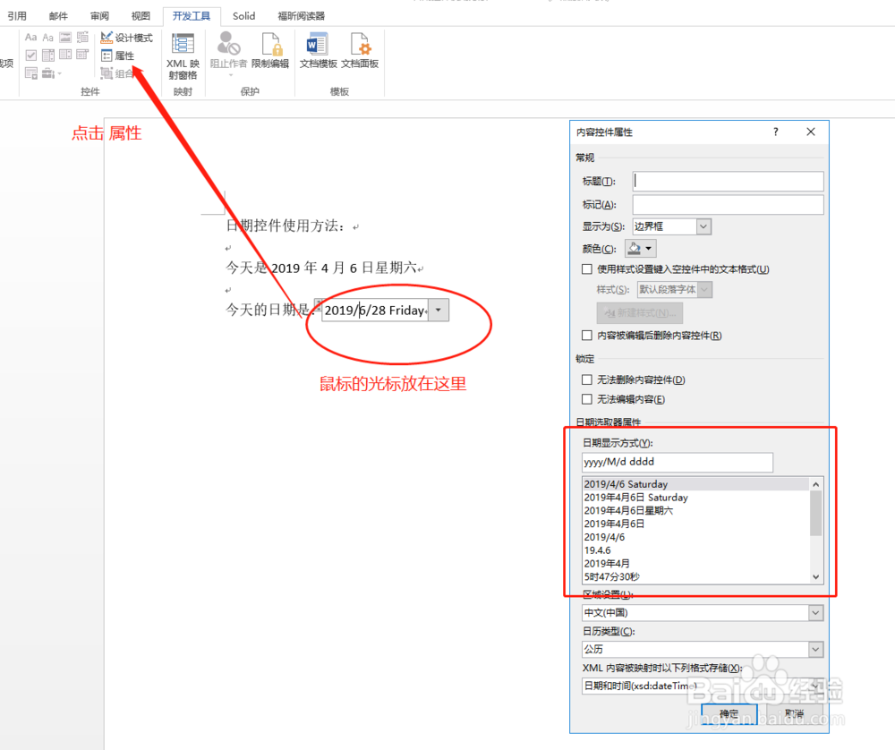Expand the 颜色 color dropdown arrow
This screenshot has width=895, height=750.
pos(648,248)
